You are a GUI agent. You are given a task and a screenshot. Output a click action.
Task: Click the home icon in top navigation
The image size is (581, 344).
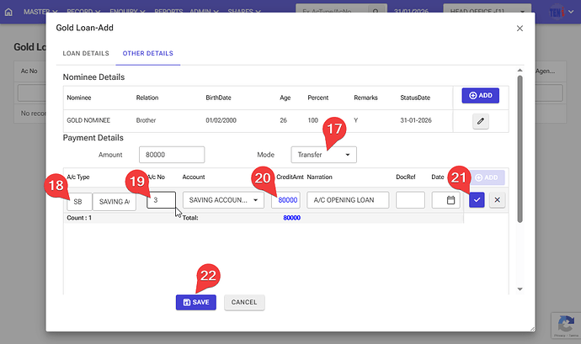(10, 13)
